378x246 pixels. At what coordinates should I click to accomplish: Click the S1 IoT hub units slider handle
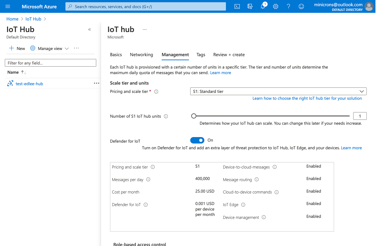[193, 116]
